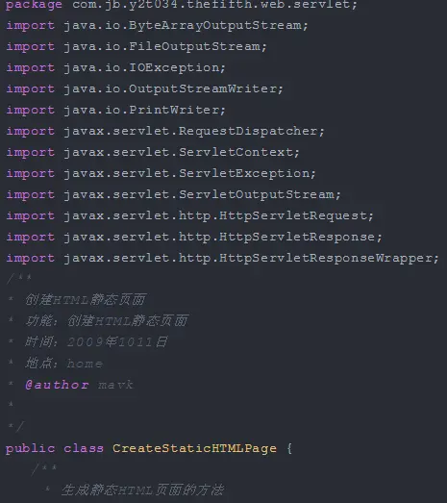Click RequestDispatcher in the import line
447x503 pixels.
[x=248, y=132]
